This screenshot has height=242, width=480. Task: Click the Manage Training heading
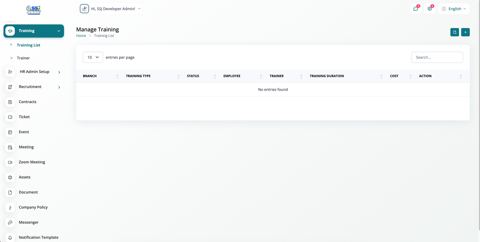(x=97, y=29)
